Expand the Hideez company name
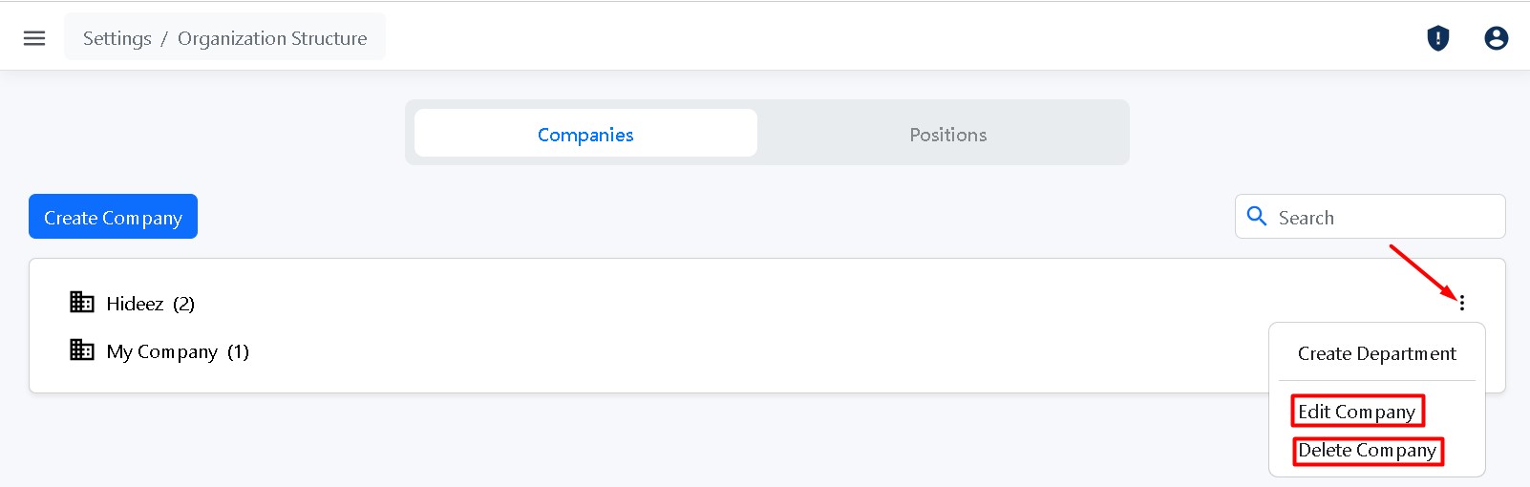1530x487 pixels. (x=135, y=304)
